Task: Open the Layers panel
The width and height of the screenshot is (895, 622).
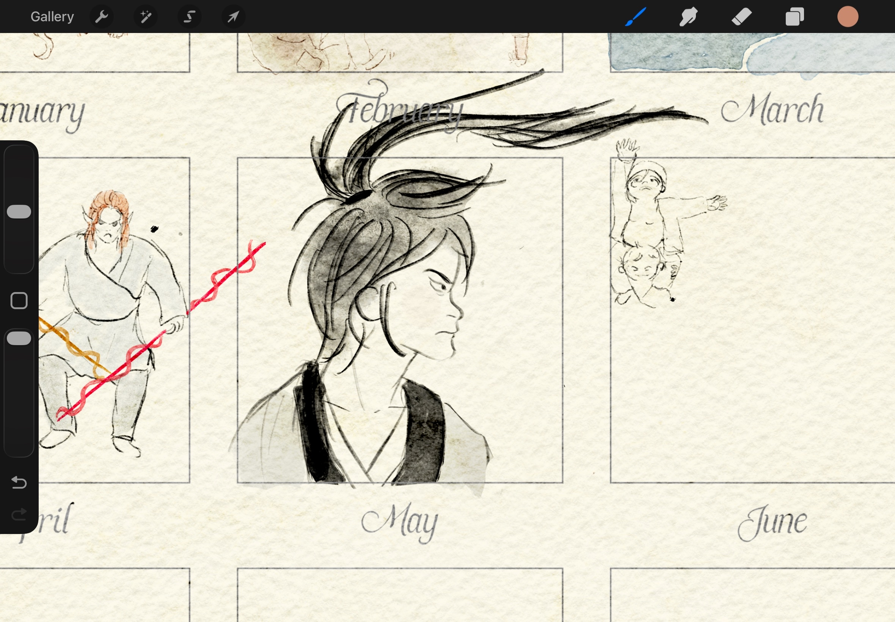Action: tap(795, 17)
